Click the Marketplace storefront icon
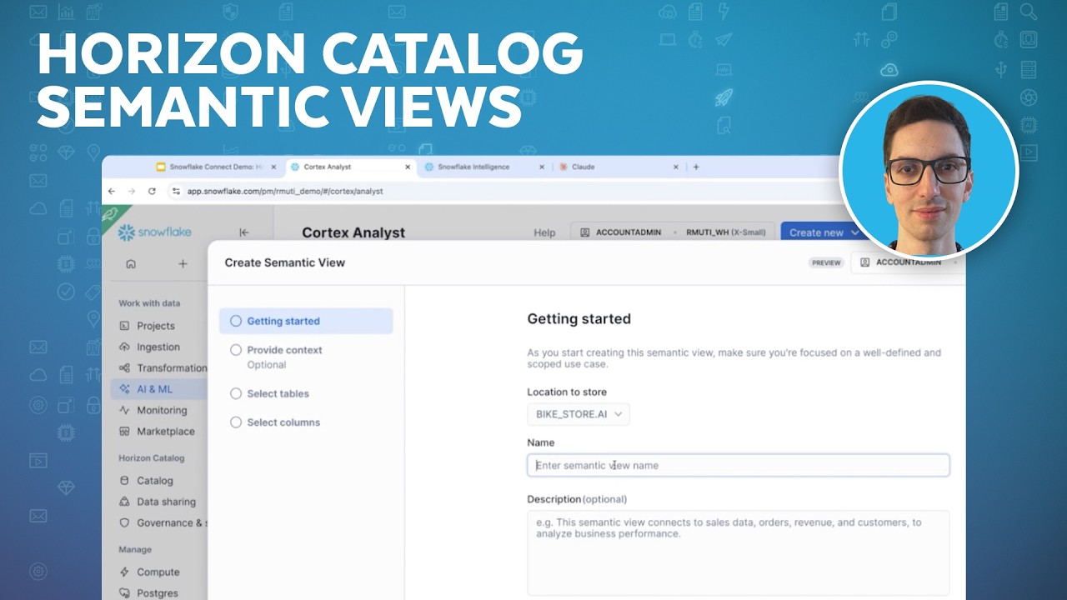The height and width of the screenshot is (600, 1067). [x=124, y=432]
